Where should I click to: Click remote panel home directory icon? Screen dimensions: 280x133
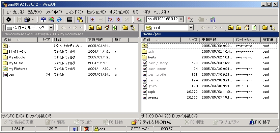tap(246, 28)
